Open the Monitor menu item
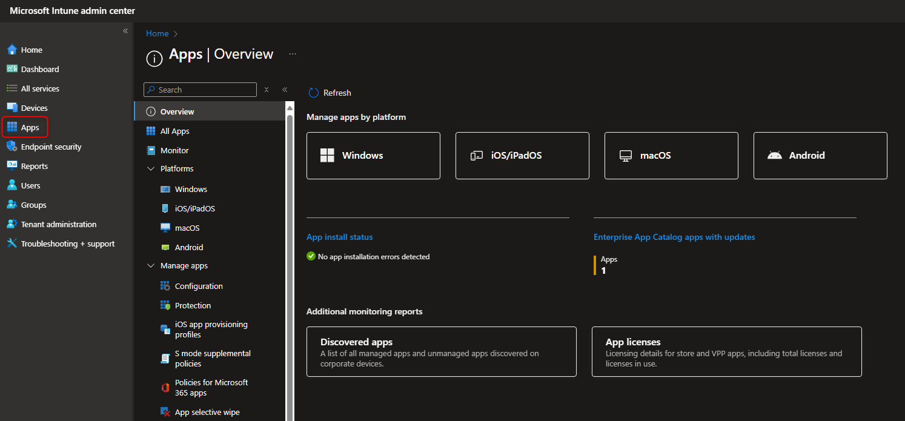The height and width of the screenshot is (421, 905). pos(174,150)
